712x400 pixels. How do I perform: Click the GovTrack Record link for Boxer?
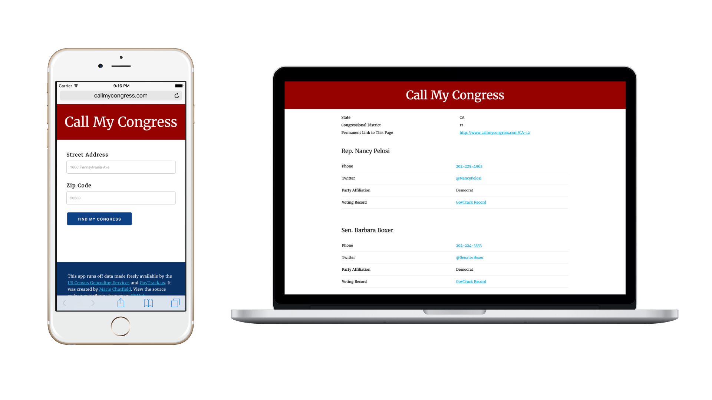[x=471, y=281]
